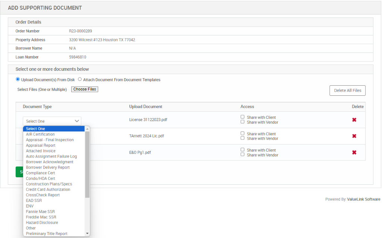The height and width of the screenshot is (238, 382).
Task: Remove E&O Pg1.pdf using red X
Action: pos(354,153)
